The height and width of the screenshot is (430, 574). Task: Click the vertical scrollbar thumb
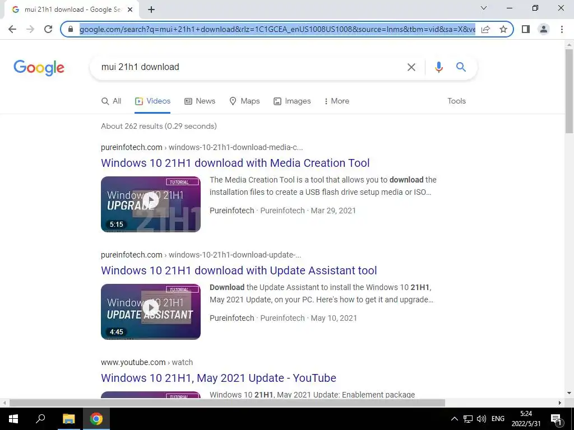tap(569, 91)
